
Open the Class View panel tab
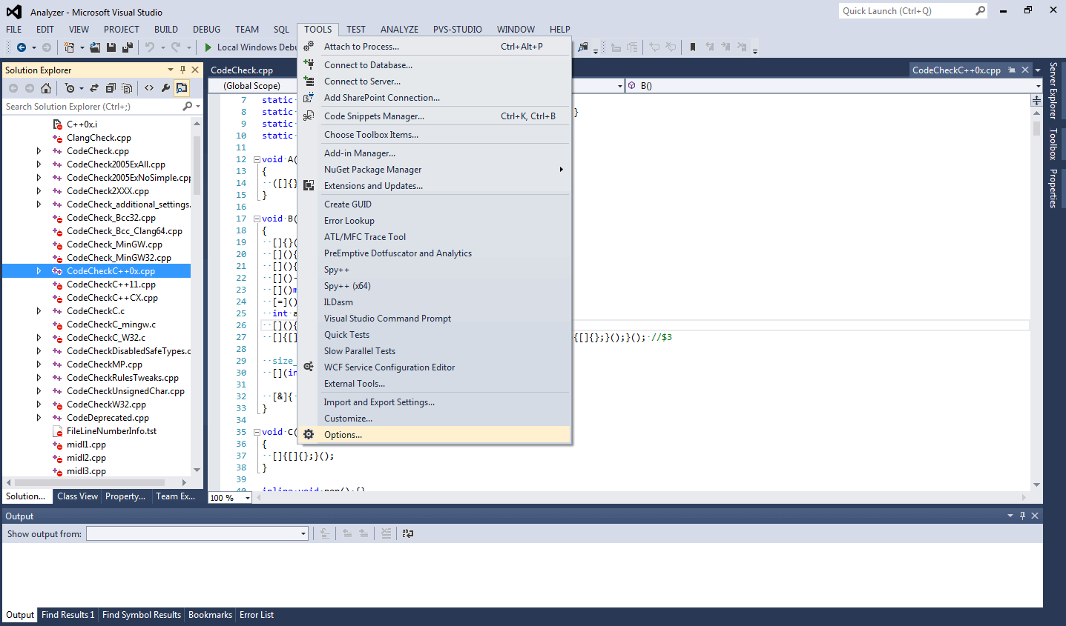click(77, 496)
